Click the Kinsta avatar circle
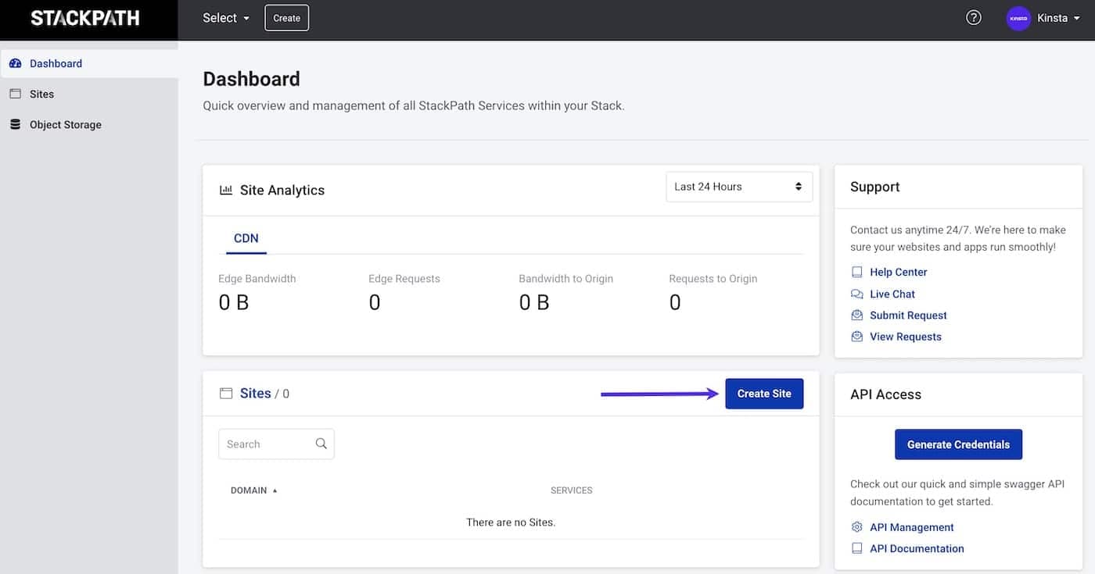Viewport: 1095px width, 574px height. coord(1018,17)
